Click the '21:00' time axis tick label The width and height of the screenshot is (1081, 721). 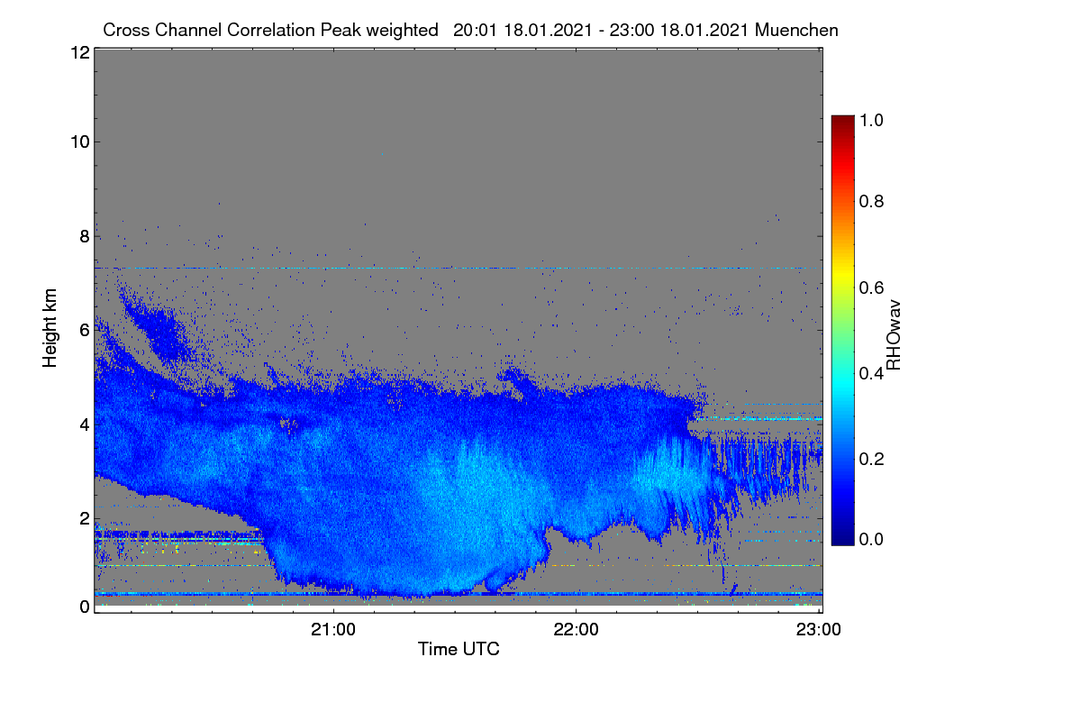333,629
